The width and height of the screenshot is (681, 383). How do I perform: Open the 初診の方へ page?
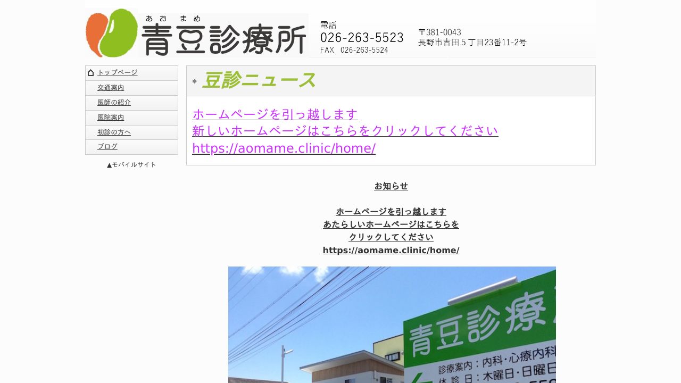coord(113,132)
